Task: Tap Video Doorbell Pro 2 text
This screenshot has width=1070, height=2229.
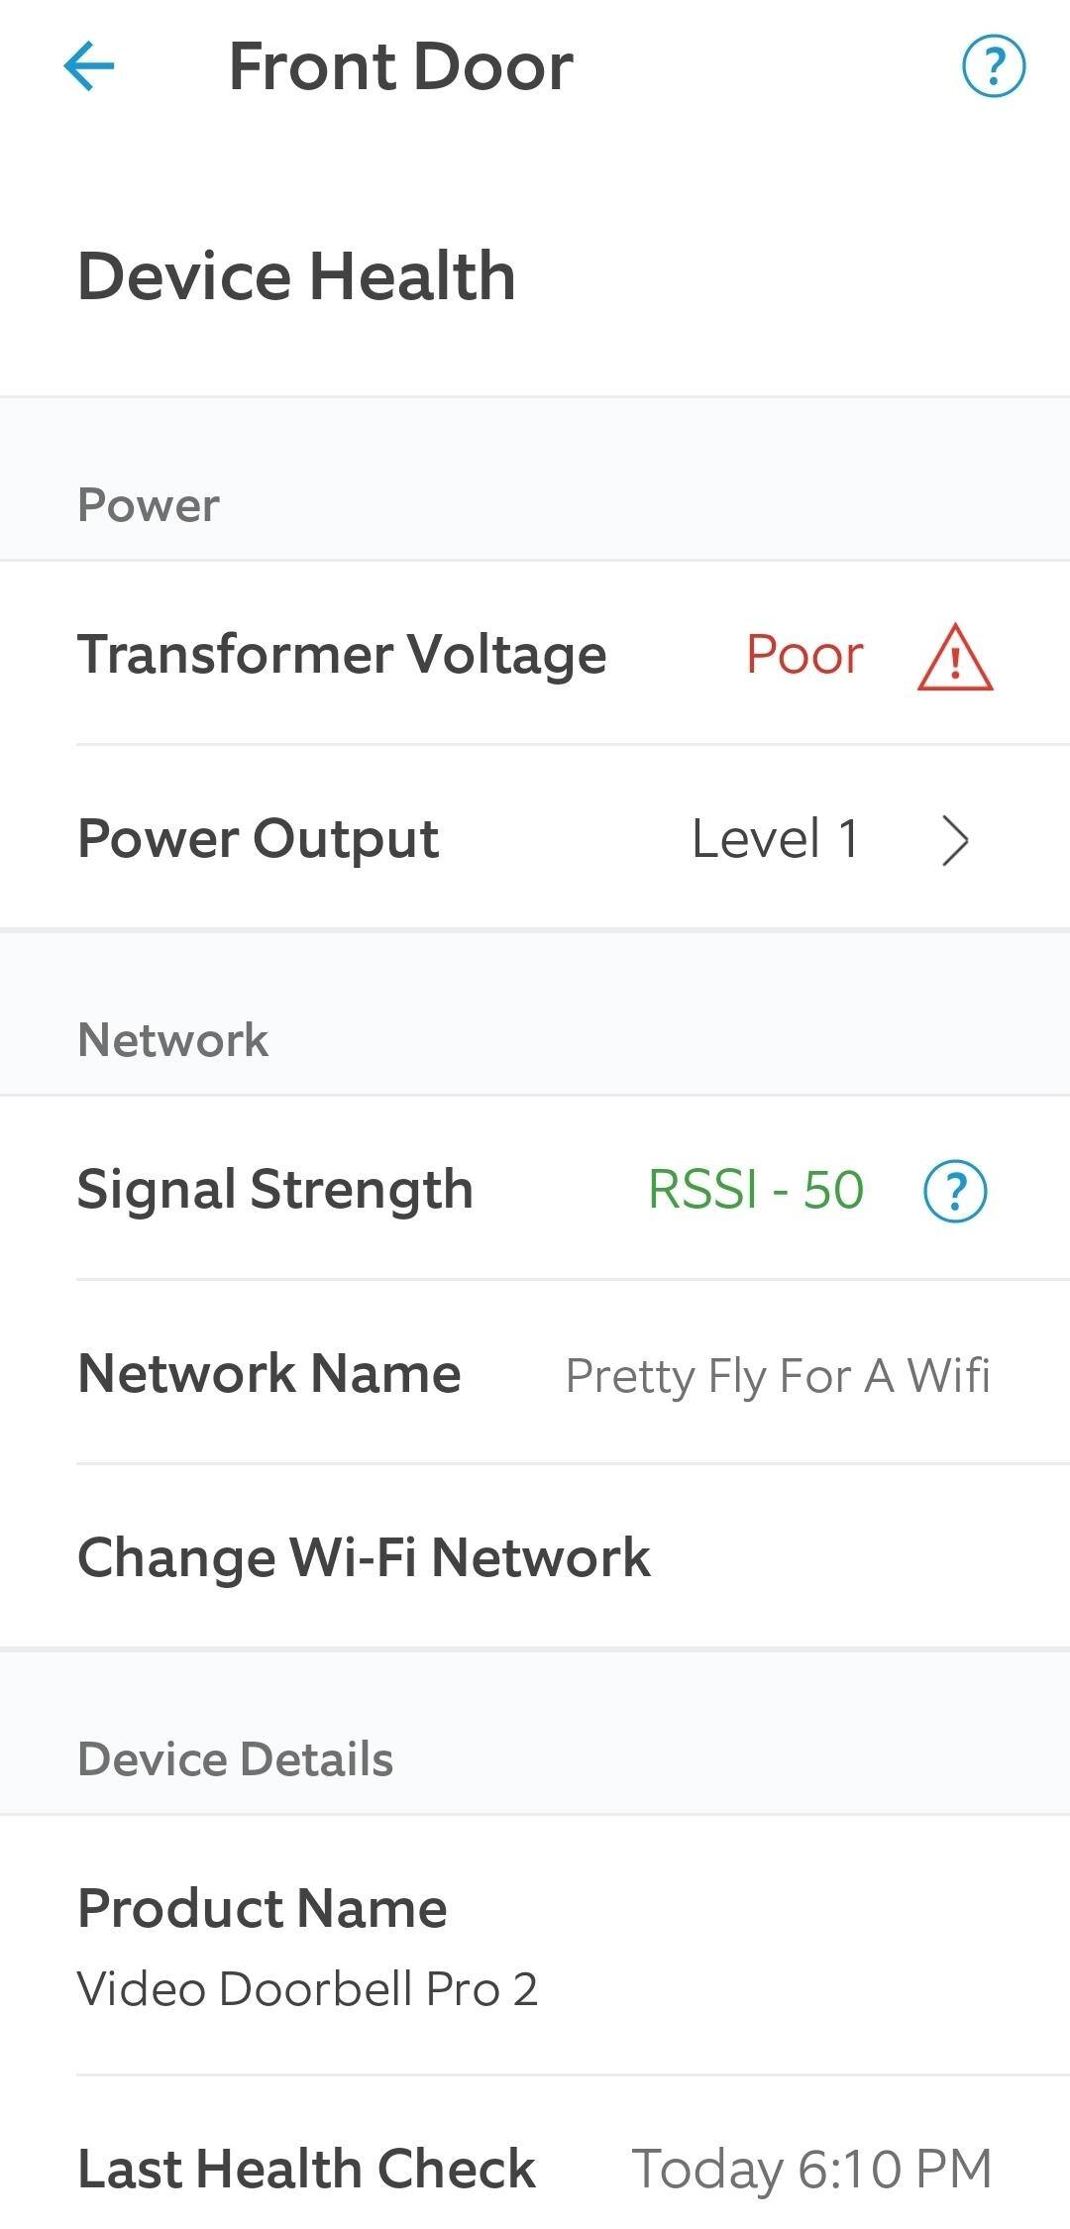Action: pos(307,1988)
